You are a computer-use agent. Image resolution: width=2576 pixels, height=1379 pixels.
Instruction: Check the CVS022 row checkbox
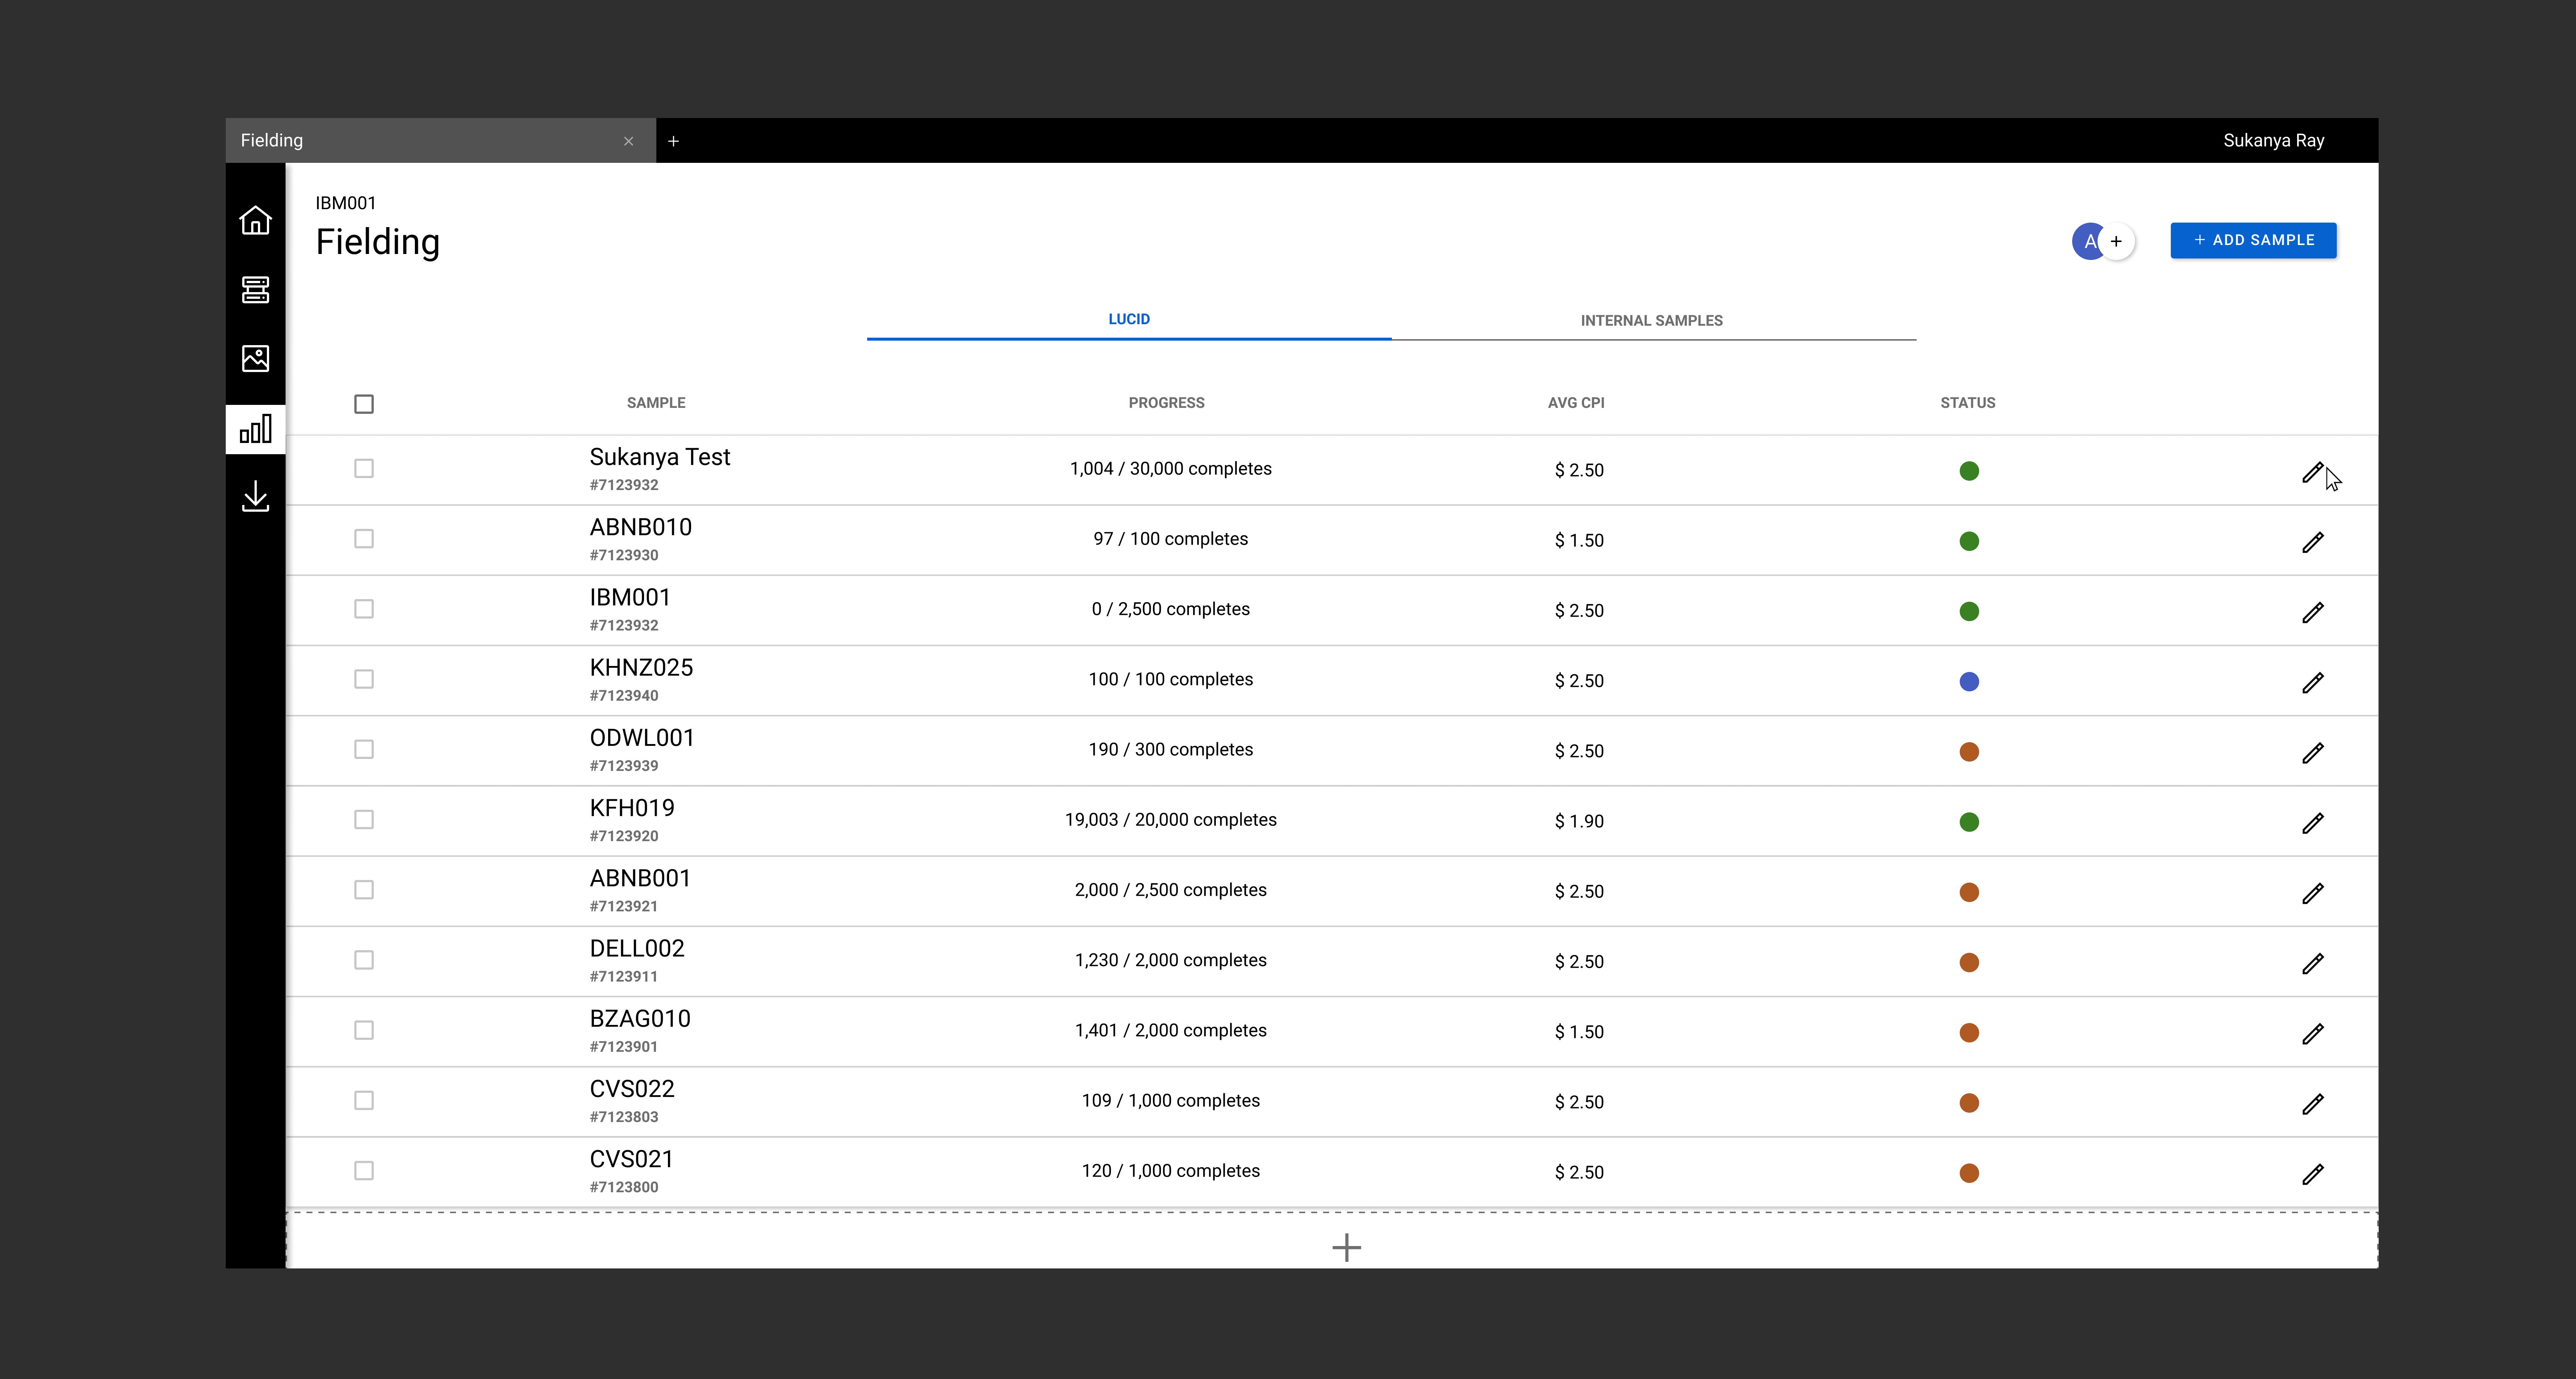tap(364, 1100)
